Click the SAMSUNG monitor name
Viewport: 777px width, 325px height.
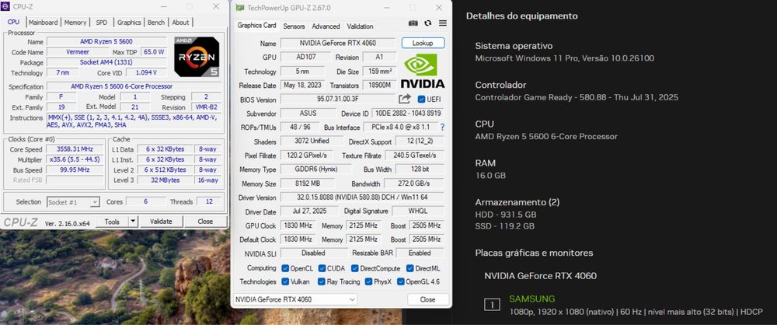[531, 299]
